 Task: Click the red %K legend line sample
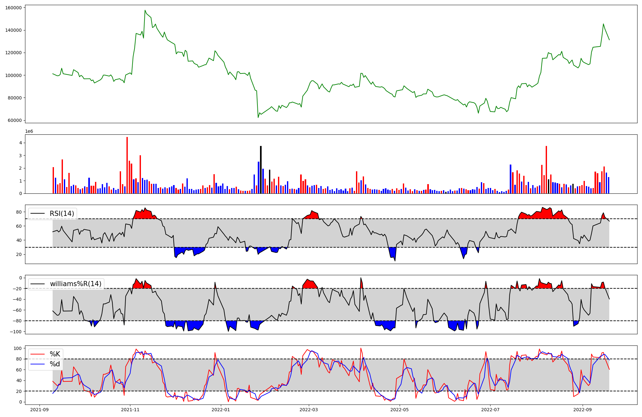[37, 354]
